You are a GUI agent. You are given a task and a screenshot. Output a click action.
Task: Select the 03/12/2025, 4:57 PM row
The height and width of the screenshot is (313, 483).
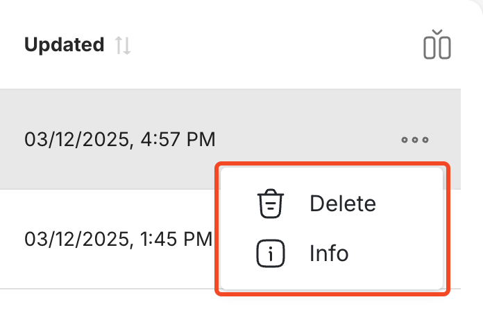click(120, 140)
